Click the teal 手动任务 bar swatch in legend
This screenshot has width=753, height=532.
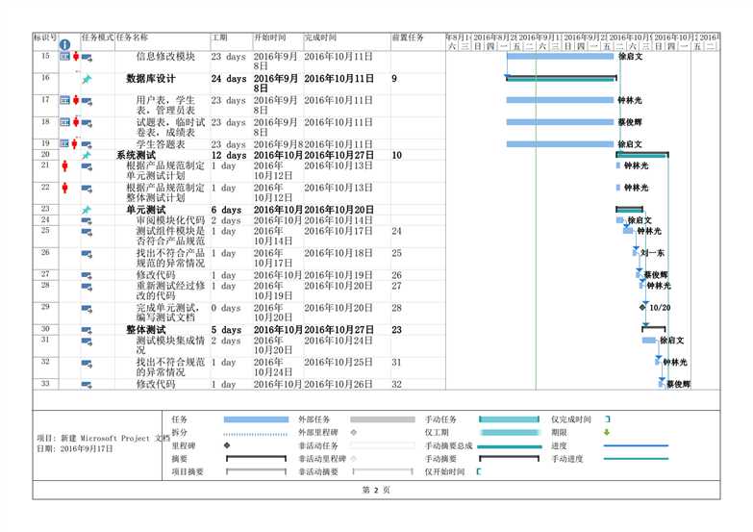(509, 419)
